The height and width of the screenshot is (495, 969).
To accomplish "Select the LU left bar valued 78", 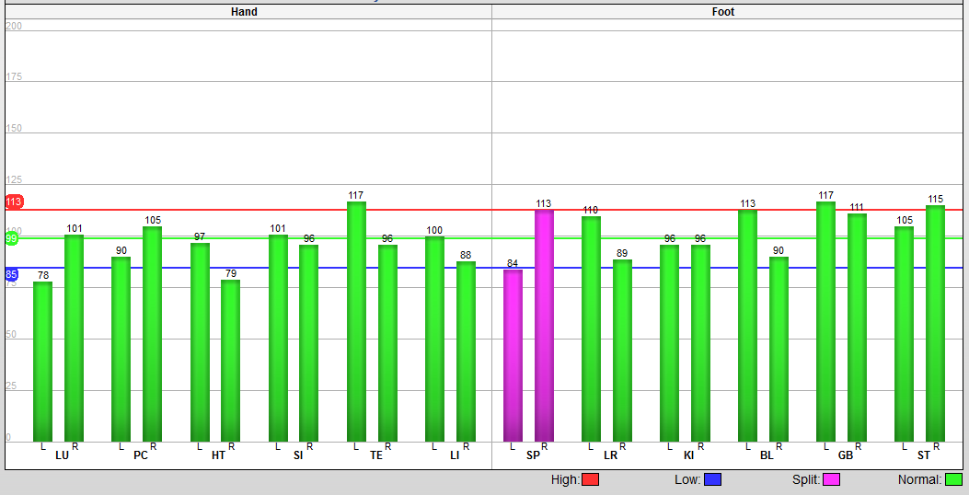I will click(x=42, y=362).
